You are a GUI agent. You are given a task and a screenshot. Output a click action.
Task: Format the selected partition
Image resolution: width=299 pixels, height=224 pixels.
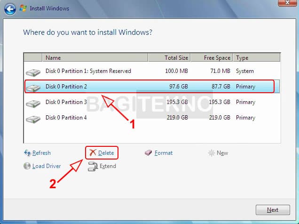pyautogui.click(x=164, y=153)
